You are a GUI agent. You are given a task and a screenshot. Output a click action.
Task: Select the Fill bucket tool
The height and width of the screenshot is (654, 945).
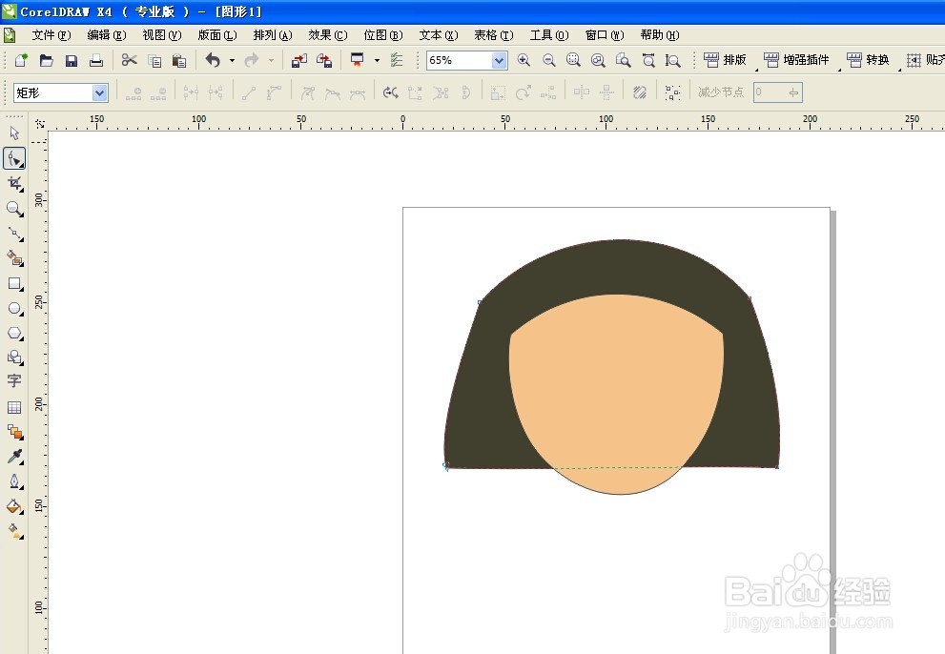[x=14, y=506]
